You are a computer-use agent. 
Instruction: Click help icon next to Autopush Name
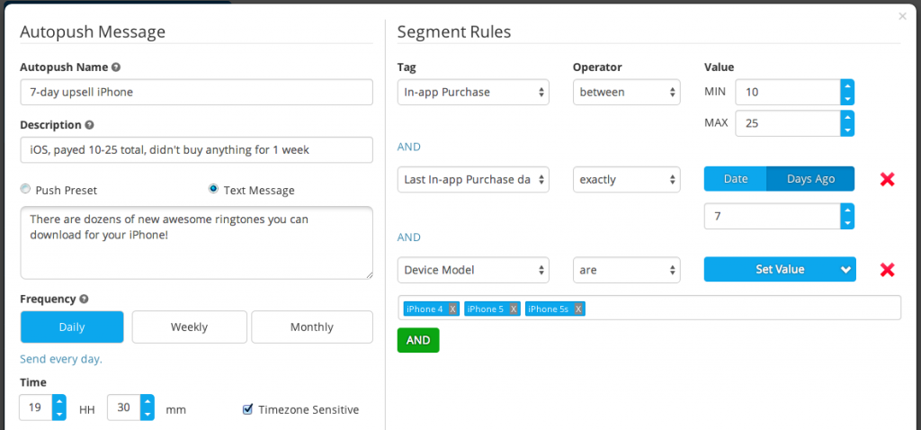[x=116, y=67]
